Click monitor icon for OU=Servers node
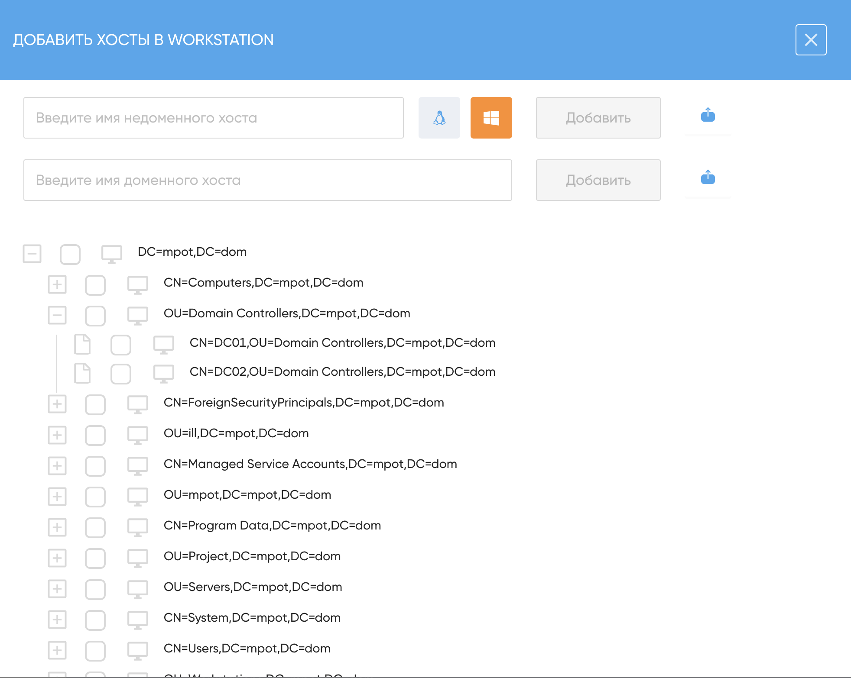Screen dimensions: 851x678 coord(137,589)
